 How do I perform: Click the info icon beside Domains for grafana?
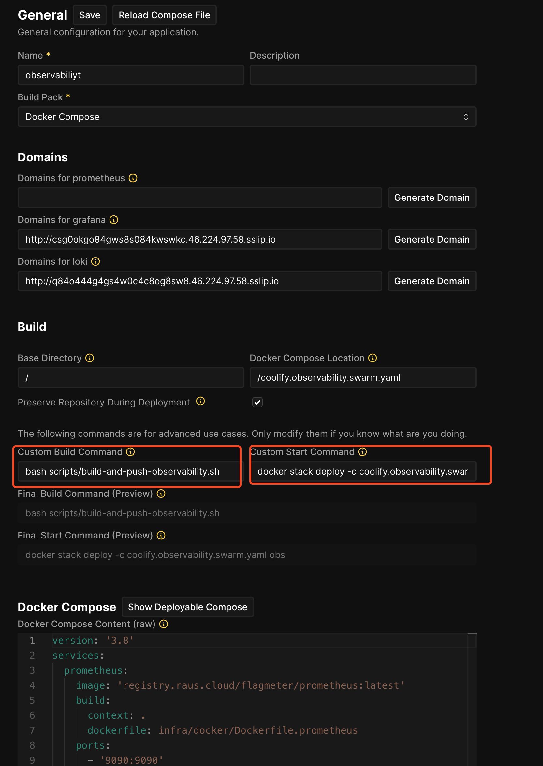point(114,220)
